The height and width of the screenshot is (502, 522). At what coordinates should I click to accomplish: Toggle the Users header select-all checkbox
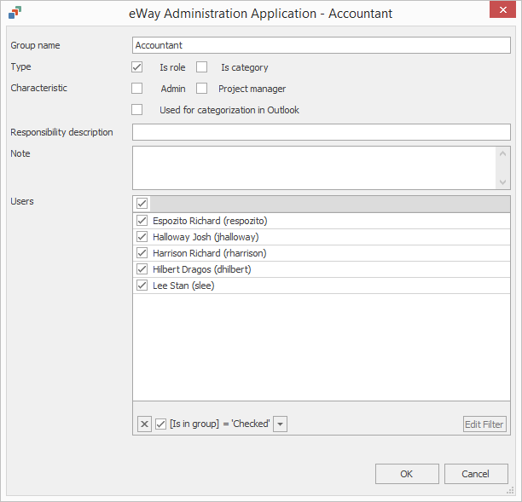pyautogui.click(x=142, y=203)
